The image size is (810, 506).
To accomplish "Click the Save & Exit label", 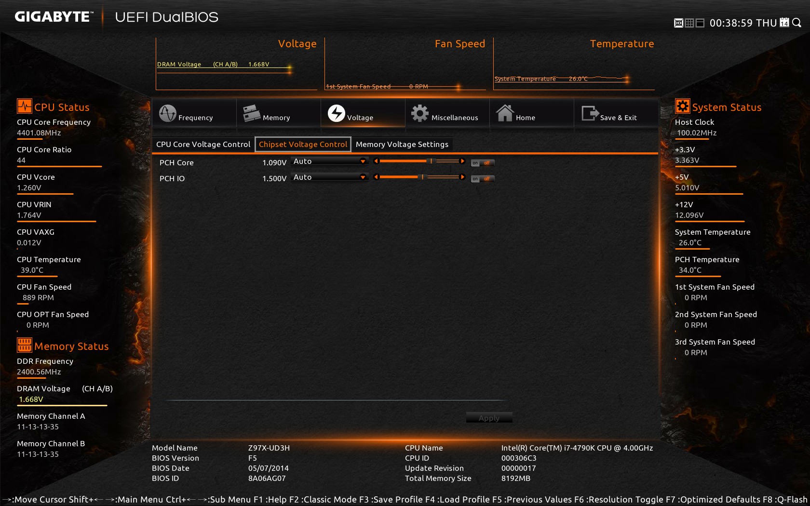I will [x=618, y=118].
